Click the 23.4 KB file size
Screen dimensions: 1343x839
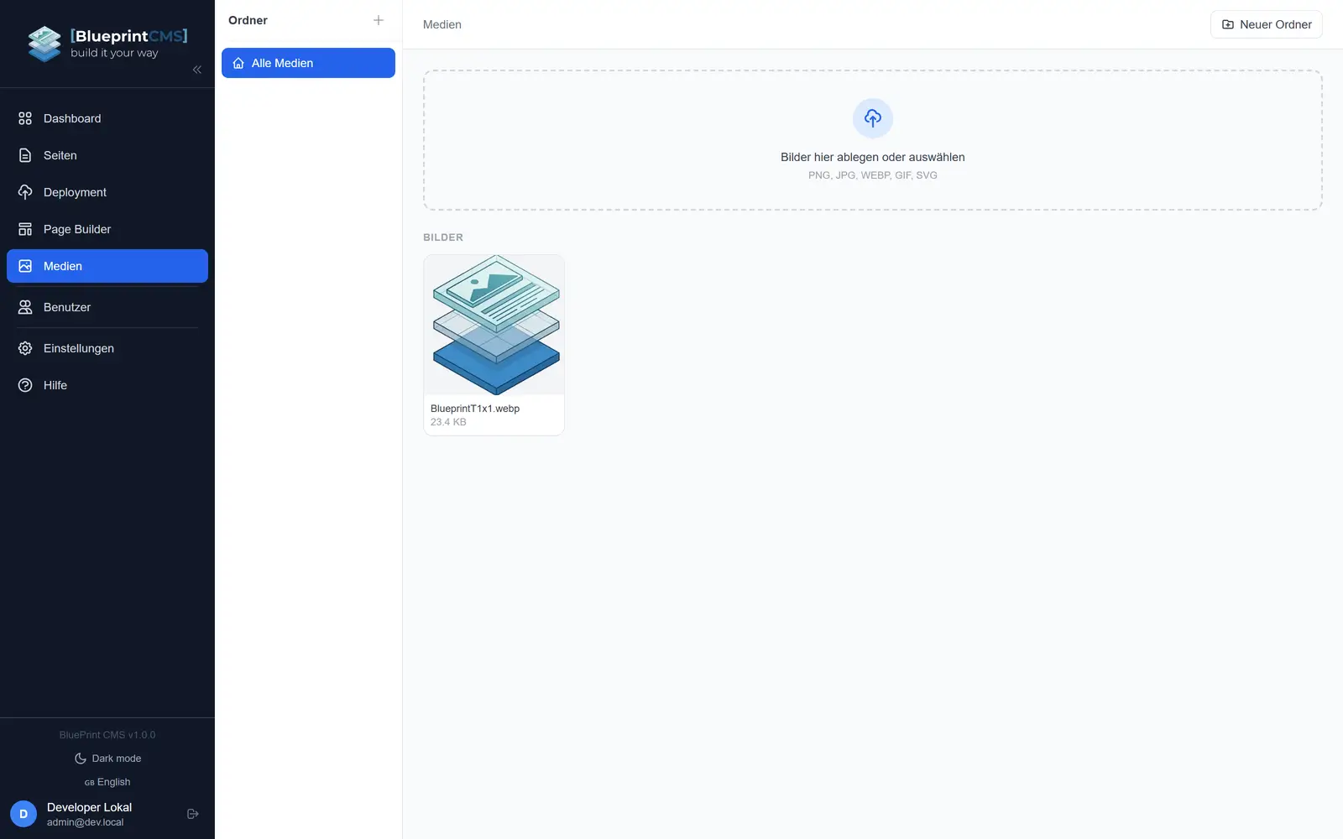[x=448, y=422]
